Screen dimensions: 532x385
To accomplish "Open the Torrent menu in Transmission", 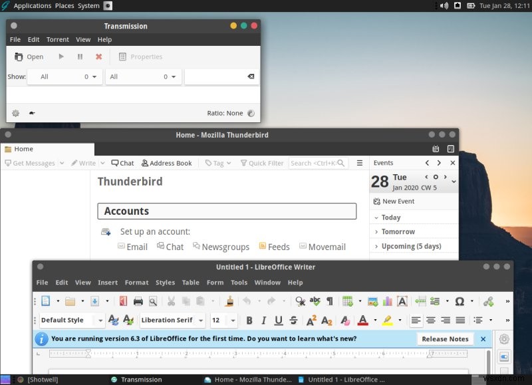I will [58, 39].
